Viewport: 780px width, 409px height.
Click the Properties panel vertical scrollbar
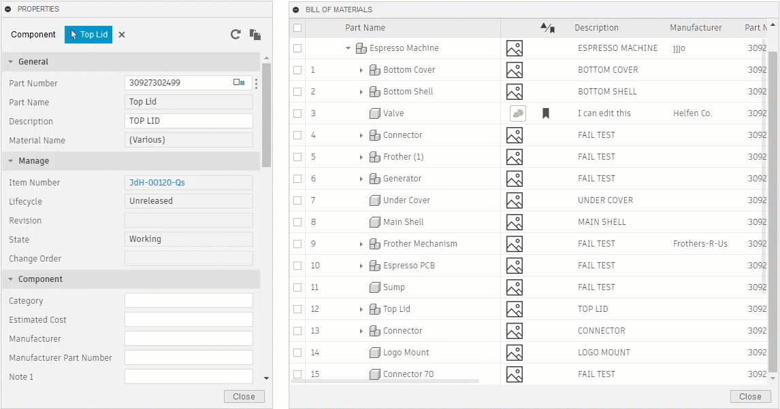coord(266,115)
